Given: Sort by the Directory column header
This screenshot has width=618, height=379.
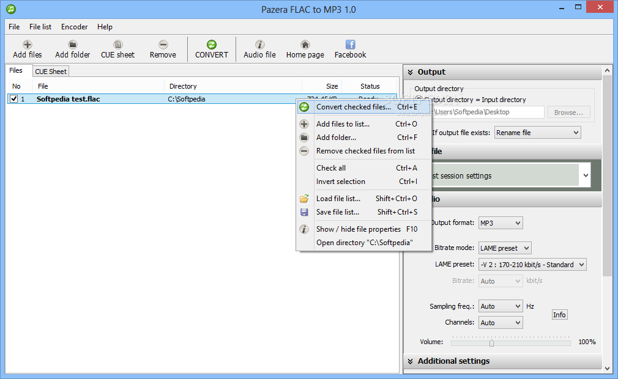Looking at the screenshot, I should coord(233,86).
